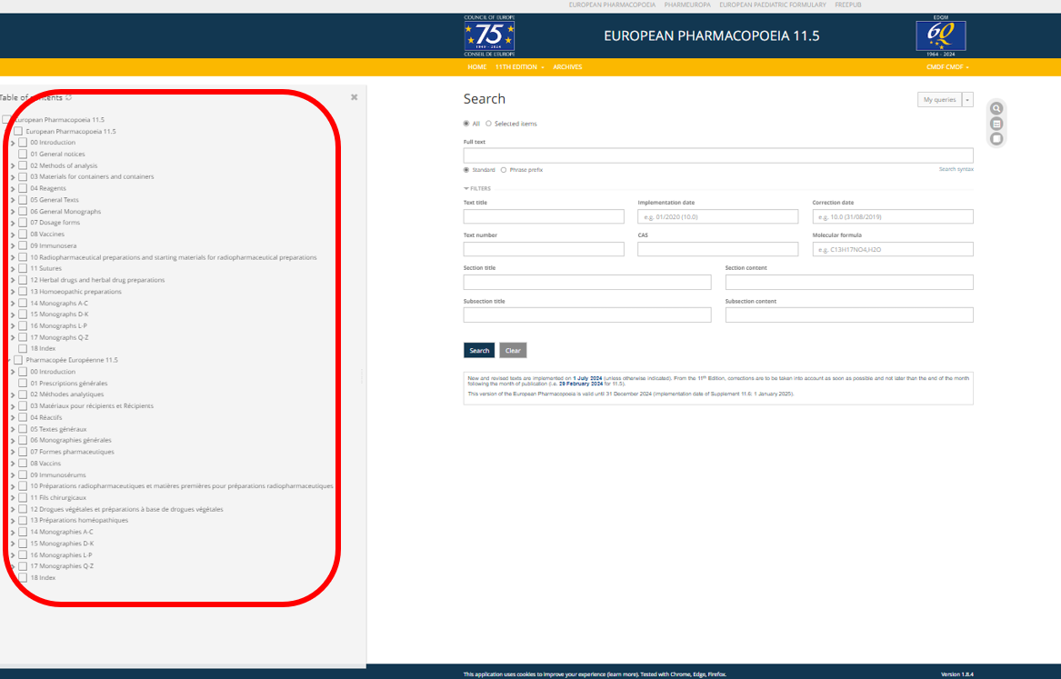Tick the 04 Reagents checkbox

coord(23,188)
